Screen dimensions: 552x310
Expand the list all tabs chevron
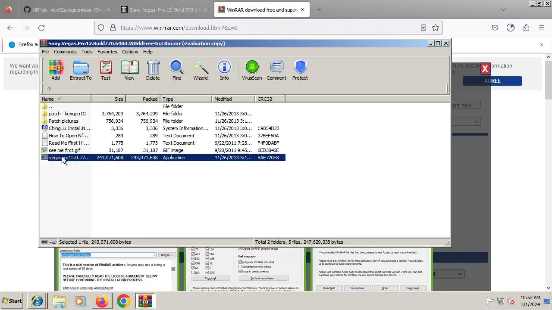[x=503, y=9]
